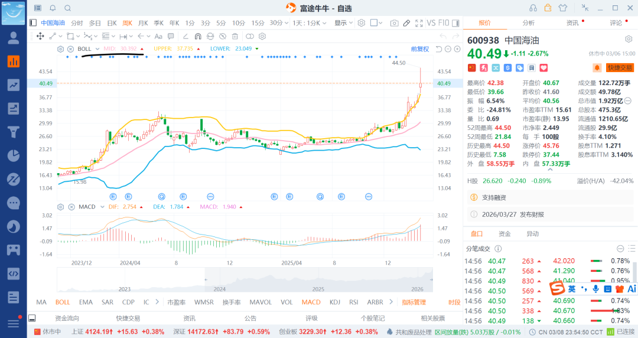Open the game controller icon in sidebar
Viewport: 638px width, 338px height.
click(14, 249)
